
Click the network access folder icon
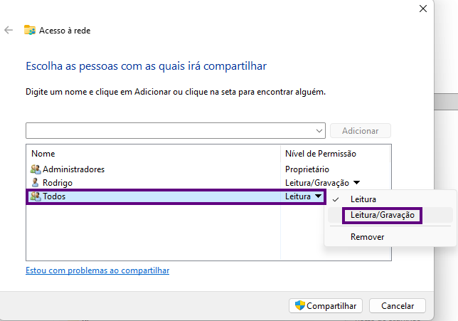(30, 31)
